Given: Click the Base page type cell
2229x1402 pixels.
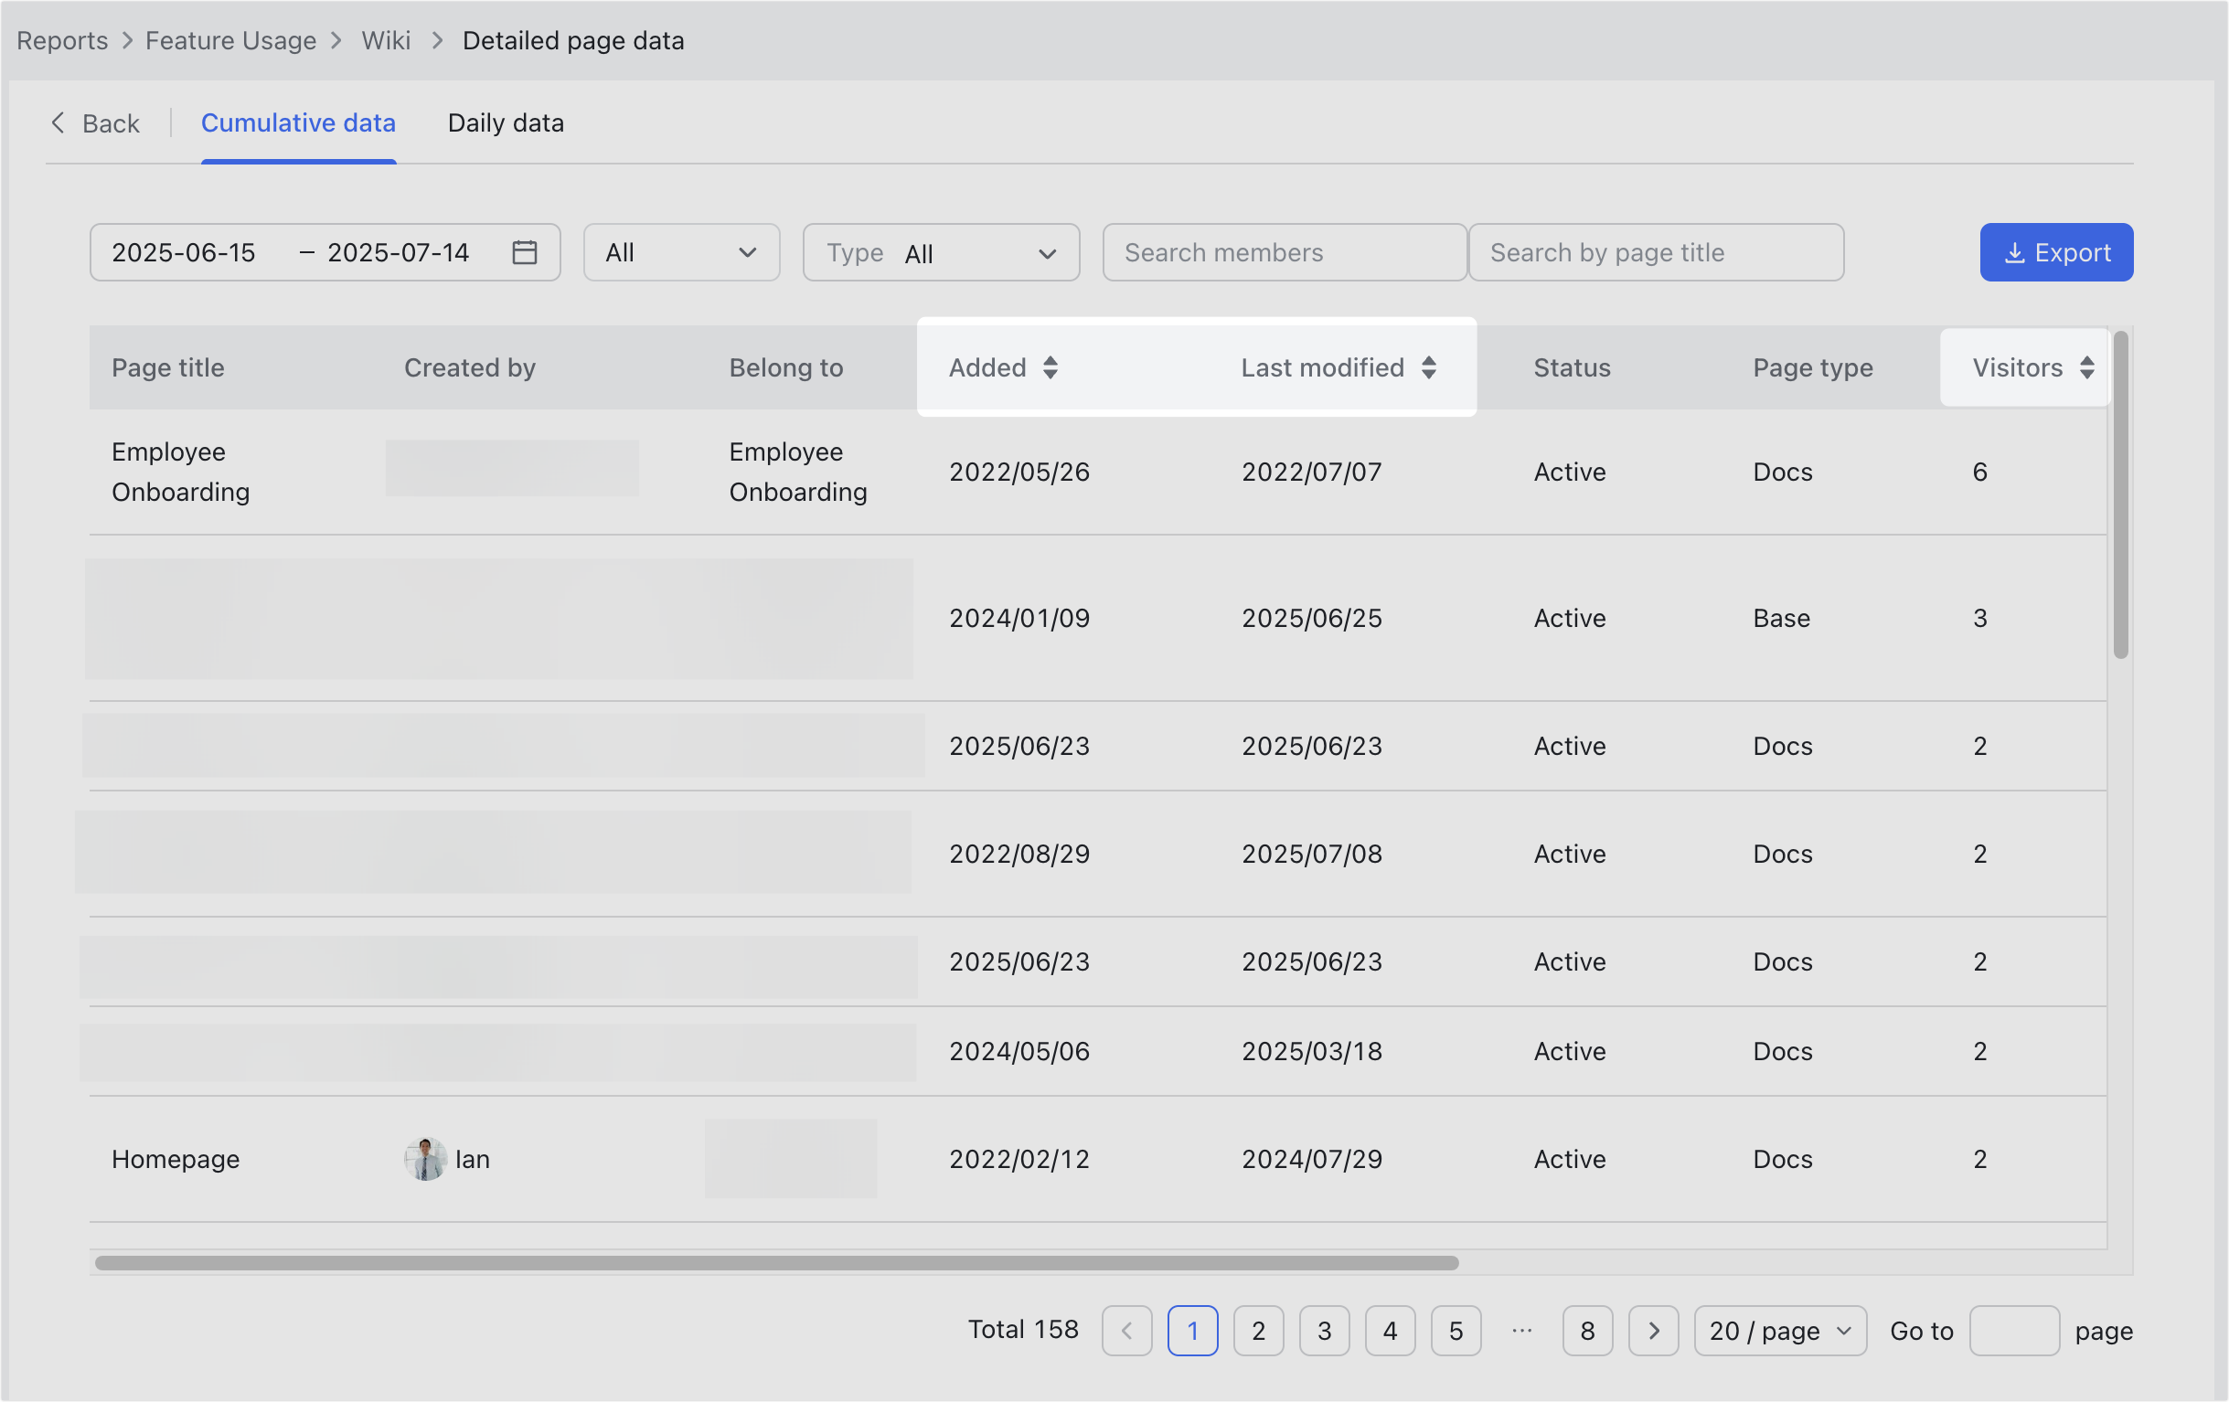Looking at the screenshot, I should point(1782,618).
